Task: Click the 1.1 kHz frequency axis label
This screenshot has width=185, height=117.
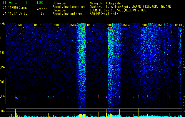Action: pos(2,38)
